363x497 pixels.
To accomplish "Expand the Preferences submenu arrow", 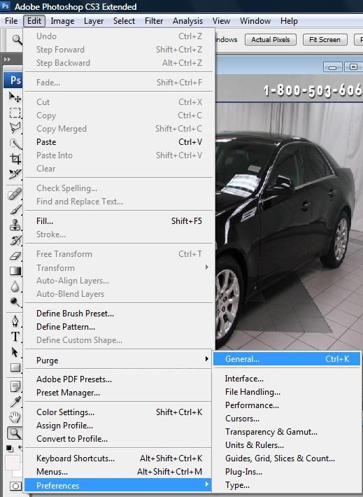I will [x=206, y=484].
